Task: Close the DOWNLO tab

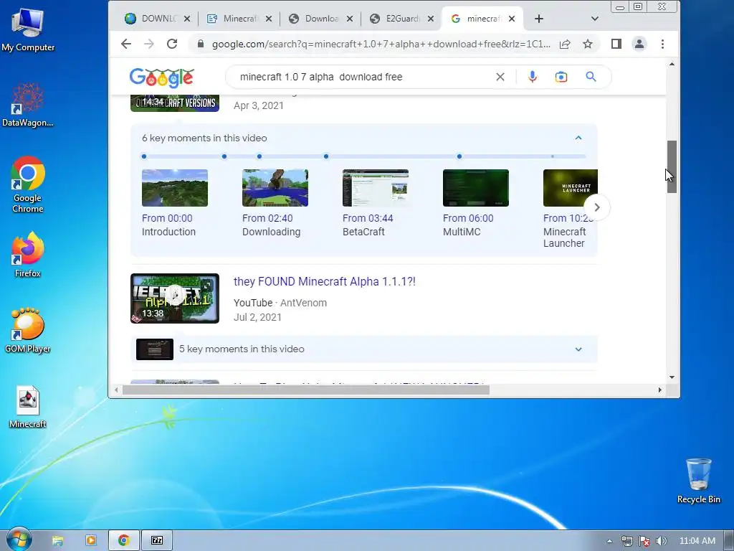Action: (x=187, y=19)
